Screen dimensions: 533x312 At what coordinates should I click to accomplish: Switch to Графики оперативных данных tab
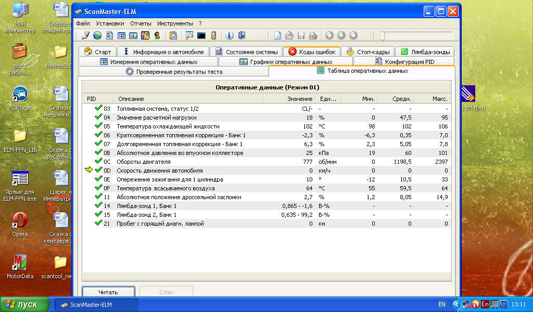(x=286, y=62)
